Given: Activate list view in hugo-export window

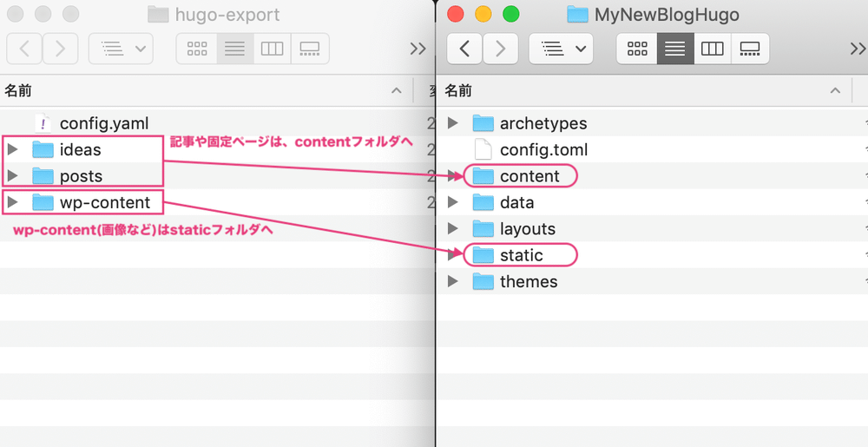Looking at the screenshot, I should coord(234,49).
